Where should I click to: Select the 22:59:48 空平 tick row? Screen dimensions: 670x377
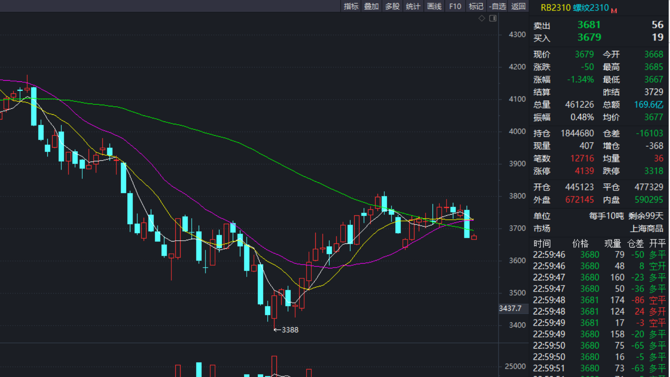[598, 300]
